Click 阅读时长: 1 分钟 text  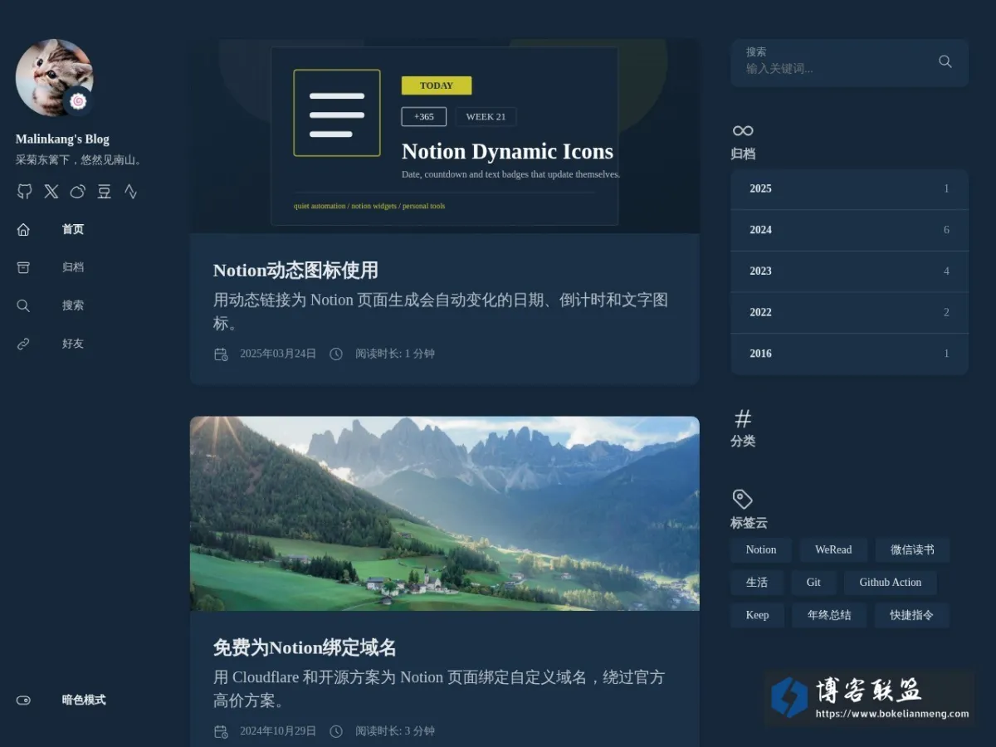coord(395,354)
